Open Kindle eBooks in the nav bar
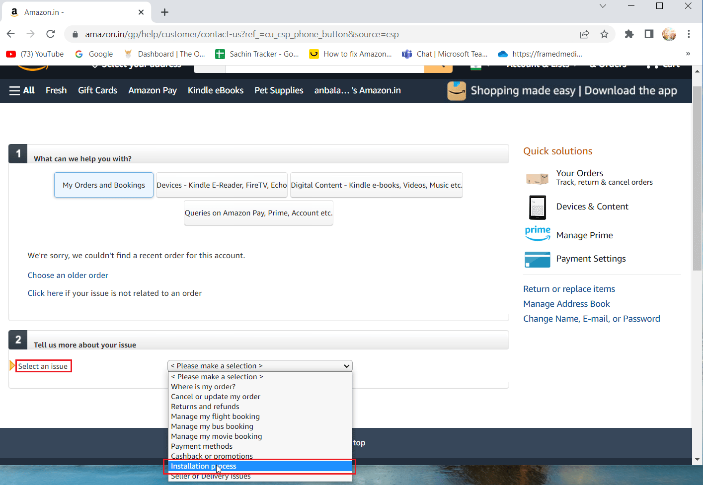The width and height of the screenshot is (703, 485). pyautogui.click(x=216, y=90)
